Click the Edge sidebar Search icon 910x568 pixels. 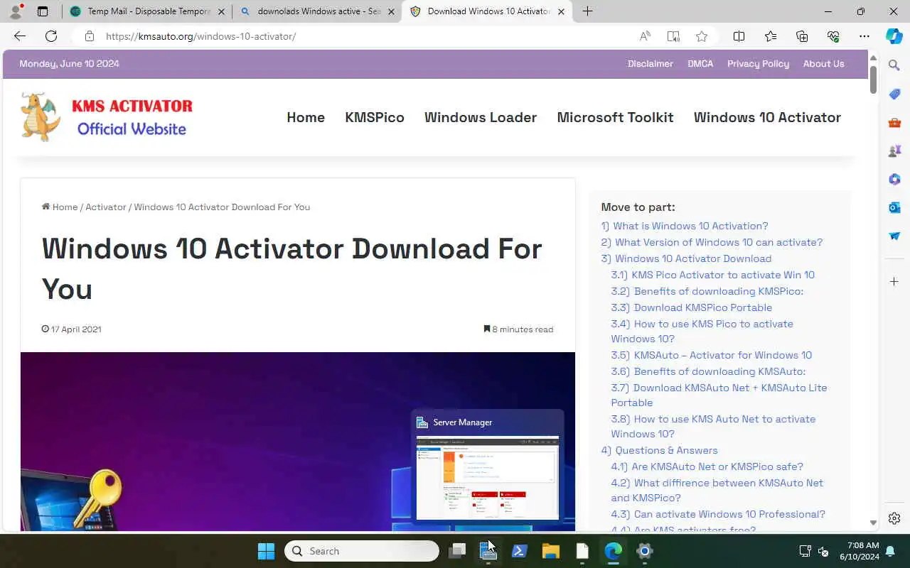coord(894,65)
